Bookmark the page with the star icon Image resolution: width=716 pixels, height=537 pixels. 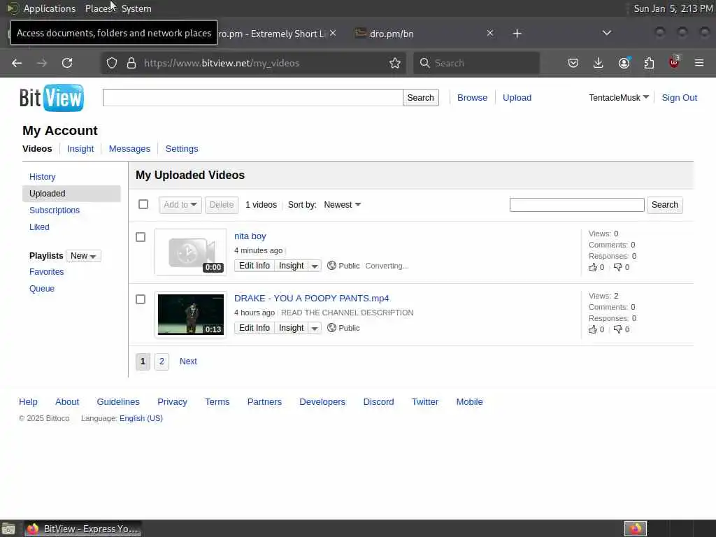click(395, 63)
